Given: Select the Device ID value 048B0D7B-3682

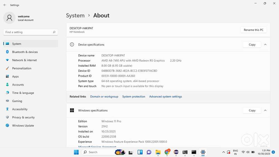Looking at the screenshot, I should (x=129, y=71).
